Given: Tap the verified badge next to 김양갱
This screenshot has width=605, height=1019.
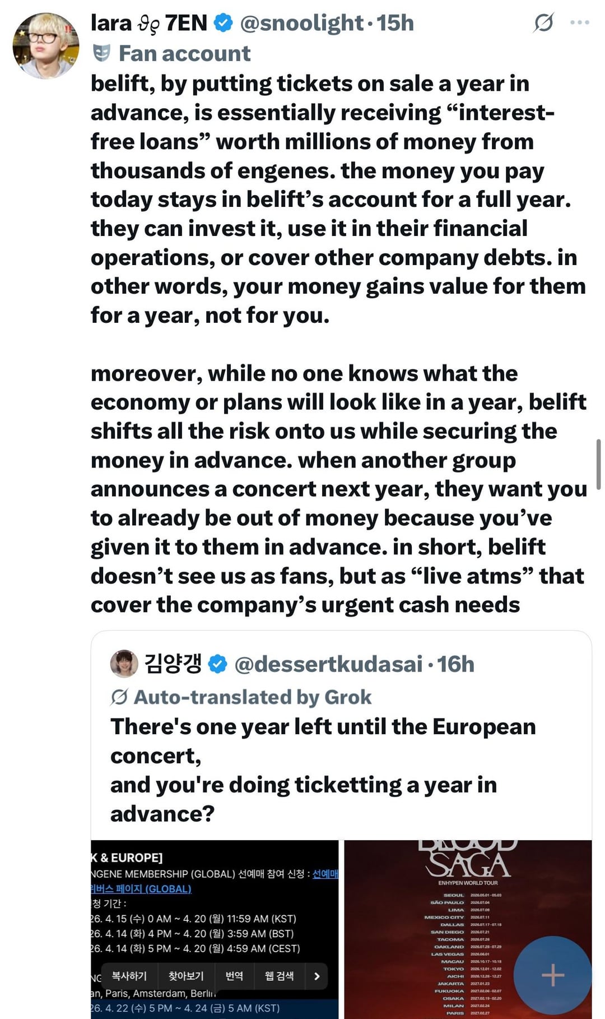Looking at the screenshot, I should pyautogui.click(x=217, y=664).
